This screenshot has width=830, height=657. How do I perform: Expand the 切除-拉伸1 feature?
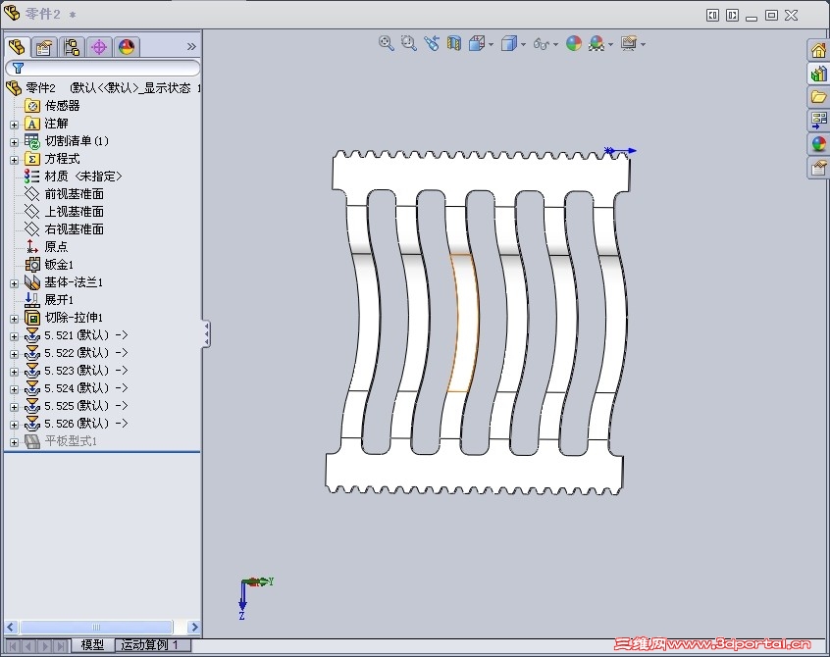coord(15,319)
